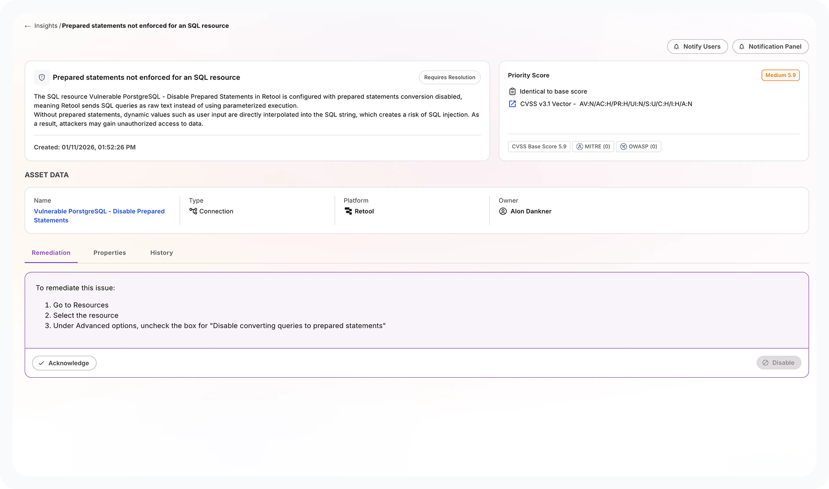The height and width of the screenshot is (489, 829).
Task: Click the Disable button
Action: (779, 363)
